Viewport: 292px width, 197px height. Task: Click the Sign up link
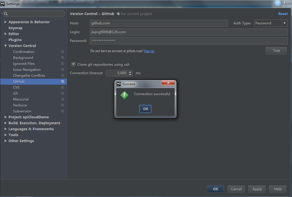pos(149,51)
